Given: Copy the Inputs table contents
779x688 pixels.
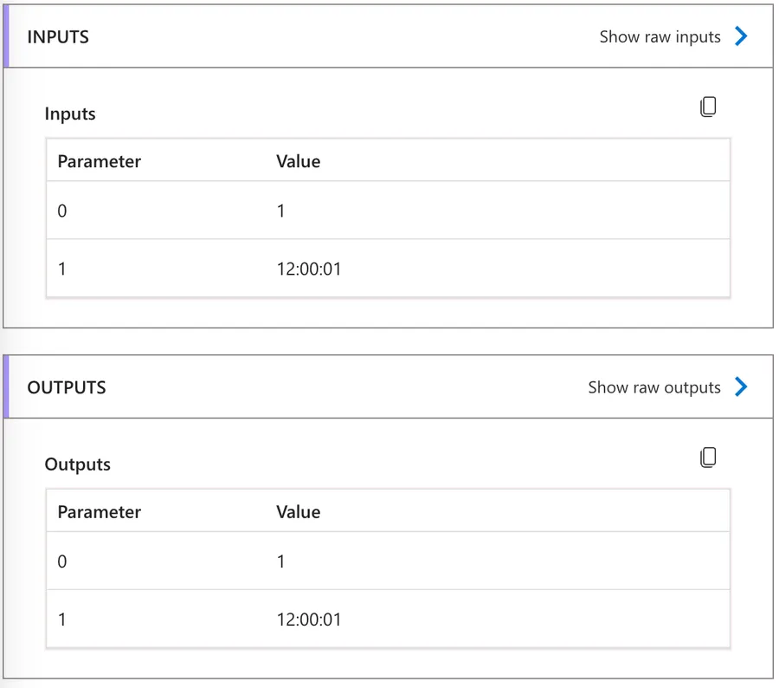Looking at the screenshot, I should (x=708, y=107).
